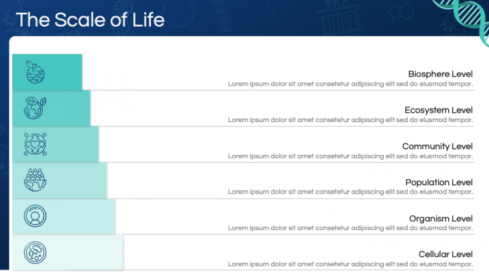This screenshot has width=489, height=275.
Task: Select the slide title 'The Scale of Life'
Action: (x=90, y=20)
